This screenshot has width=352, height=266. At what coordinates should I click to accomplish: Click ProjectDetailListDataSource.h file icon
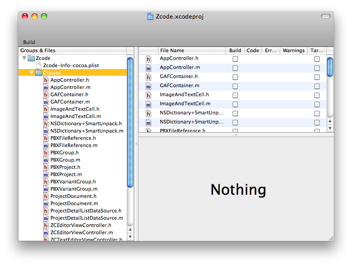tap(46, 211)
